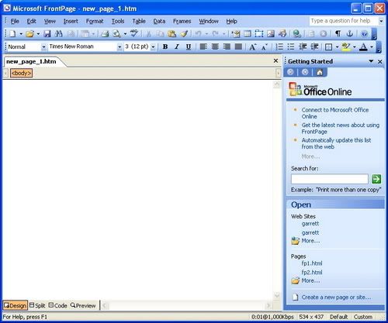Click the Numbering list icon
The width and height of the screenshot is (388, 323).
(x=279, y=46)
